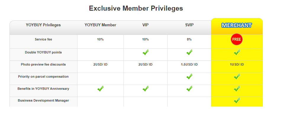Click Merchant's Priority on parcel compensation checkmark
293x114 pixels.
tap(237, 76)
